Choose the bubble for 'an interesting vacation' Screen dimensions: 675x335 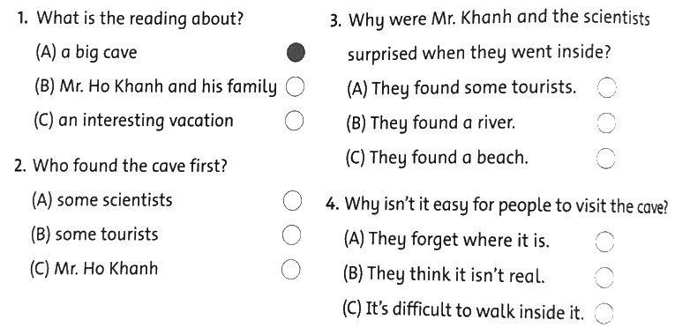294,121
